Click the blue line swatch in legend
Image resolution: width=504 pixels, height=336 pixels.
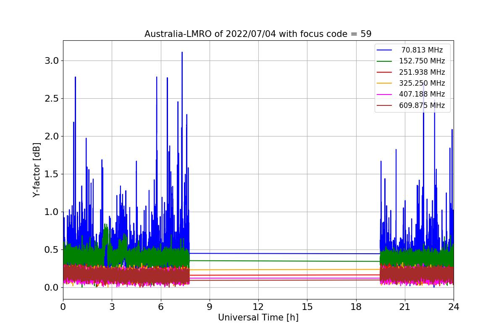(384, 50)
